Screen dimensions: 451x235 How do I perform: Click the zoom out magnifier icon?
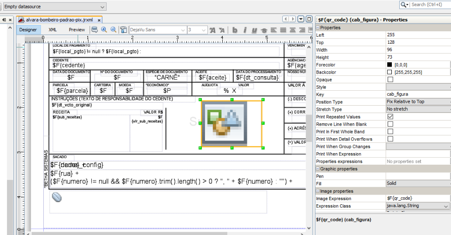113,30
